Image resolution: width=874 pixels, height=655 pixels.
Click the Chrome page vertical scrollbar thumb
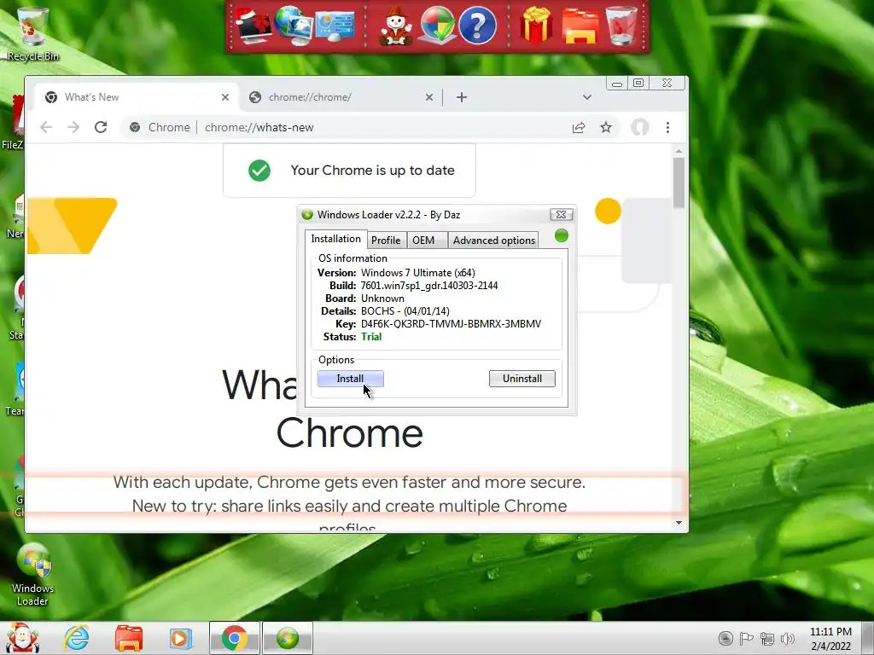coord(679,183)
